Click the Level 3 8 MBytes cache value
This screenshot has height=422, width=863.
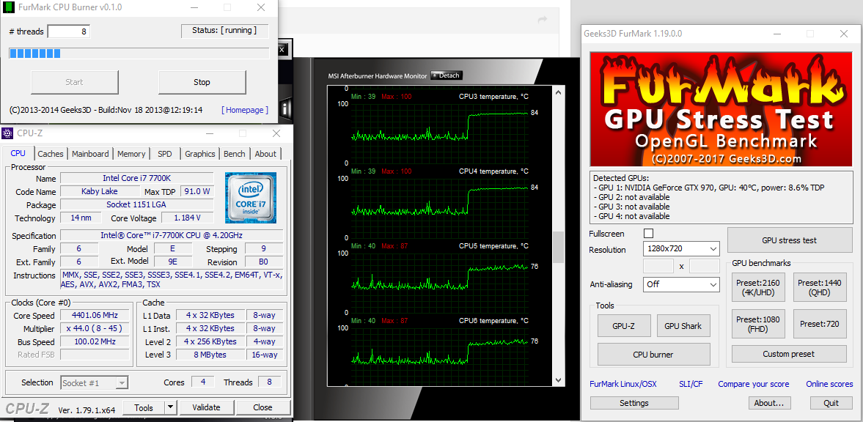point(210,355)
